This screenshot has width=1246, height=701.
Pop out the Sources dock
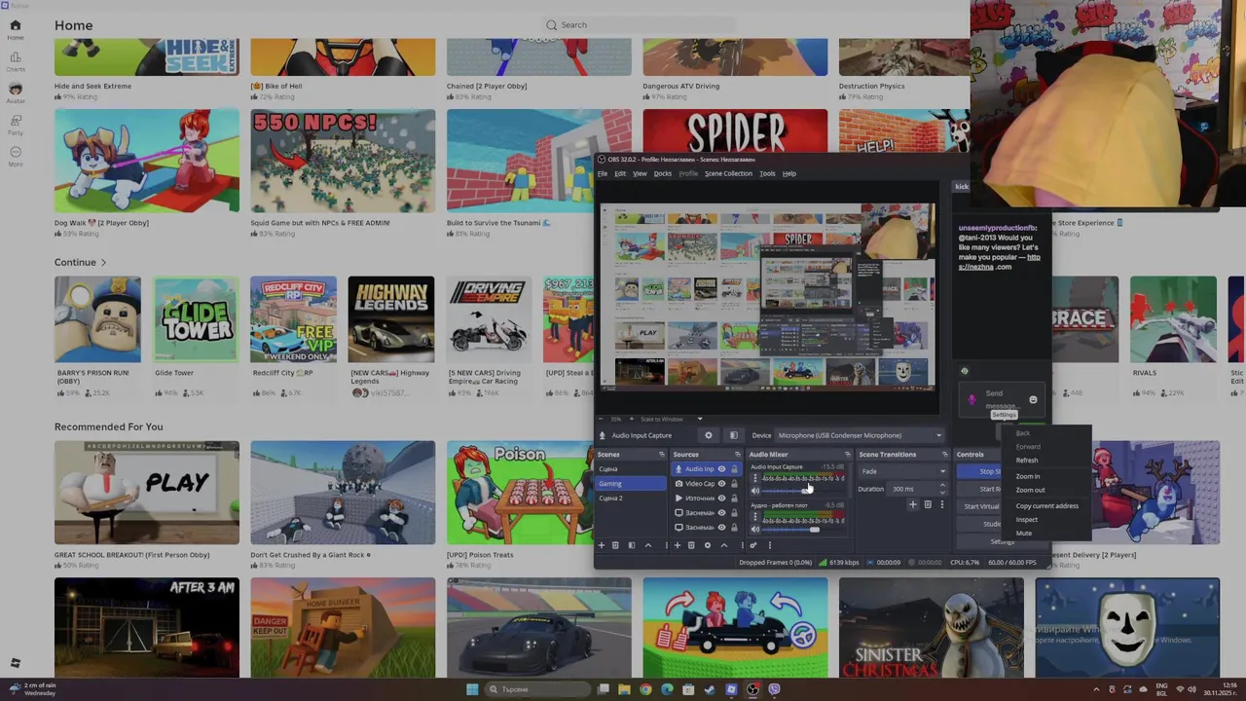738,455
